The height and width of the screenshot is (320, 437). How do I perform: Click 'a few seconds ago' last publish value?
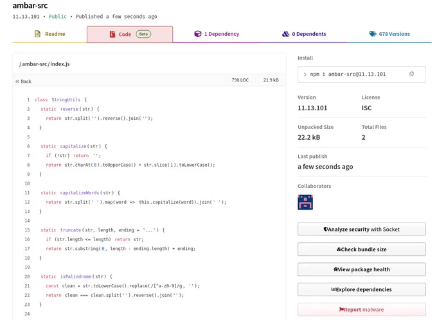325,167
